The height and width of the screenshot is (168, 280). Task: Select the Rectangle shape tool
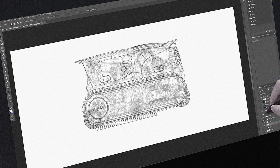click(9, 95)
